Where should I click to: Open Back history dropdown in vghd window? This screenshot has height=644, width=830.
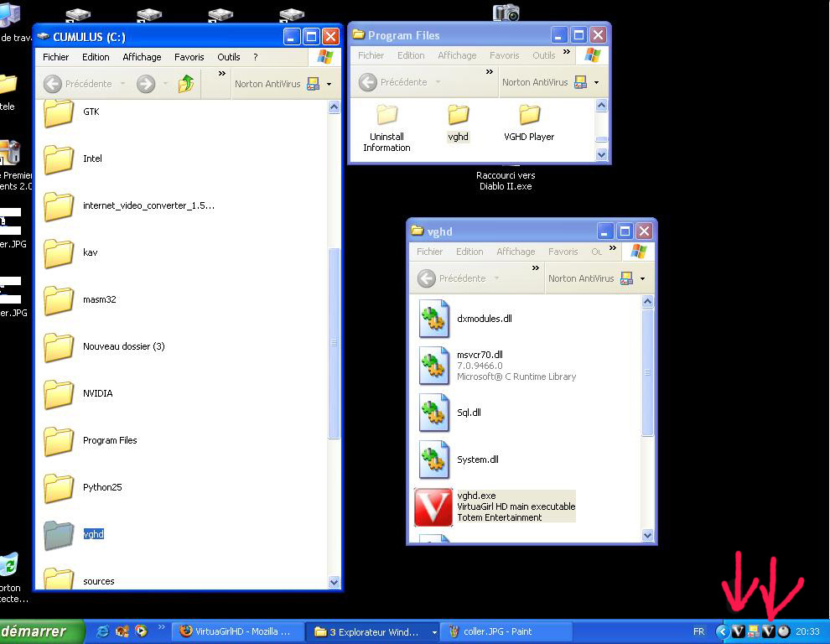click(496, 278)
